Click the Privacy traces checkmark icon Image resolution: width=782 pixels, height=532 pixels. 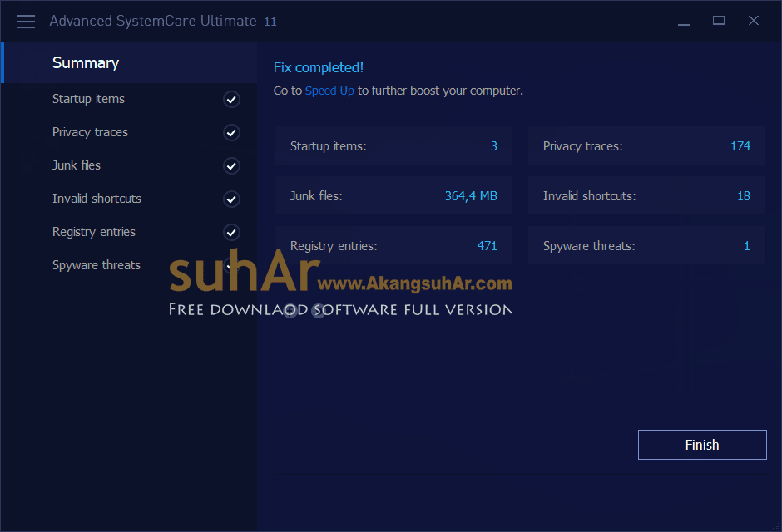pos(231,133)
